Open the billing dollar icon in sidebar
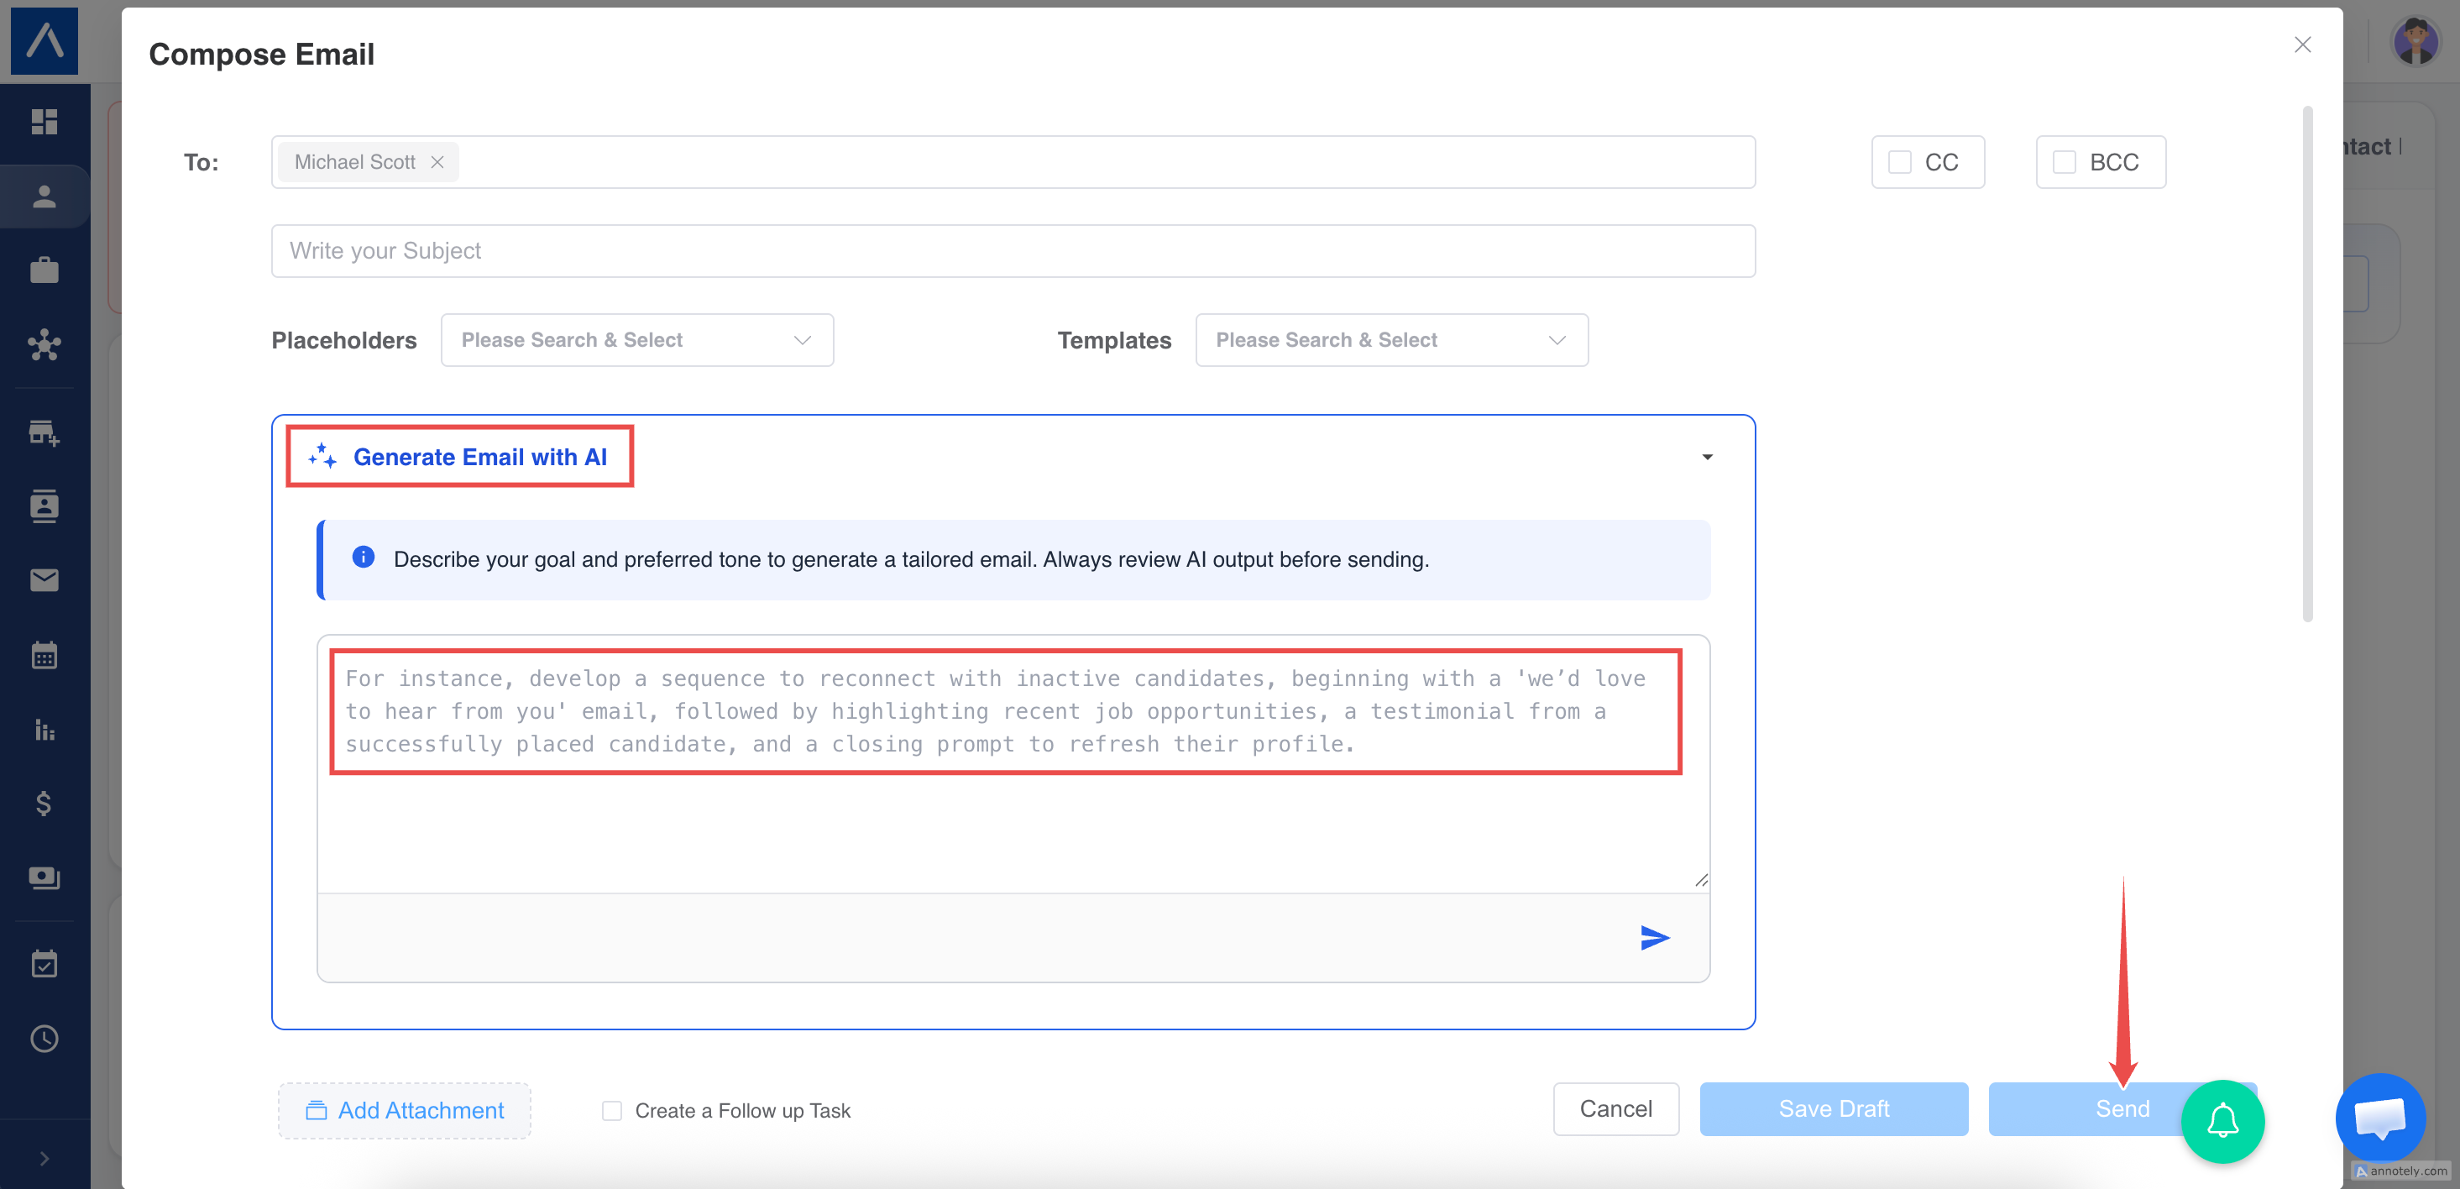This screenshot has width=2460, height=1189. (44, 804)
